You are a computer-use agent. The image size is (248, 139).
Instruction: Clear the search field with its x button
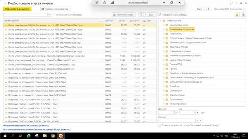point(49,15)
